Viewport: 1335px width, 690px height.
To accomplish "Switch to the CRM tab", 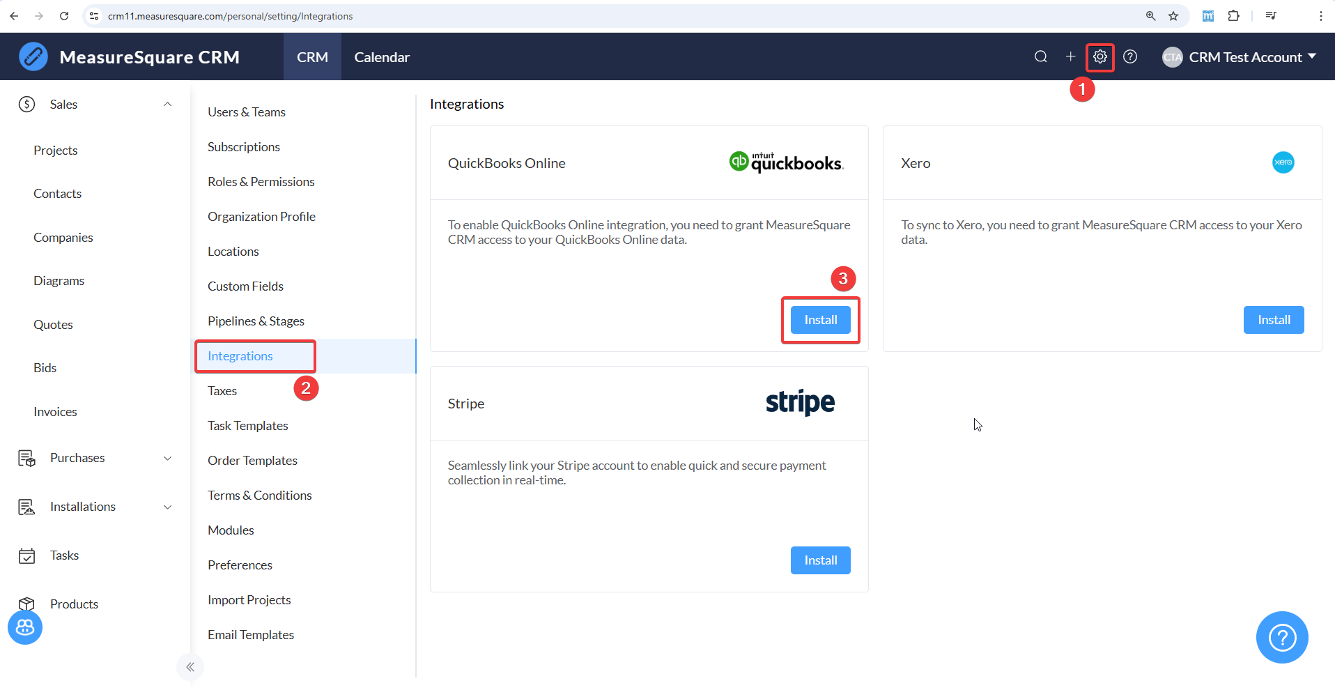I will pos(312,57).
